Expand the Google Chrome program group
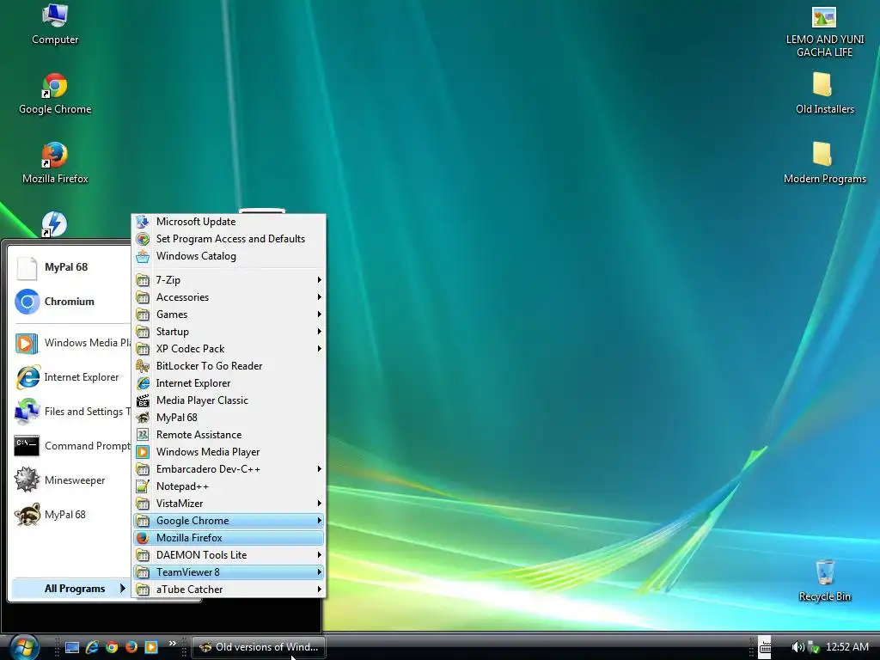880x660 pixels. (x=229, y=521)
